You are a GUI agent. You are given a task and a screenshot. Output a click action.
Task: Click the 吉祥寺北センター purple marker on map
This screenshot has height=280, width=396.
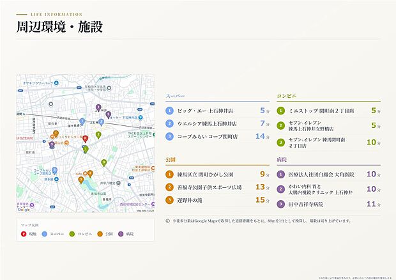32,205
